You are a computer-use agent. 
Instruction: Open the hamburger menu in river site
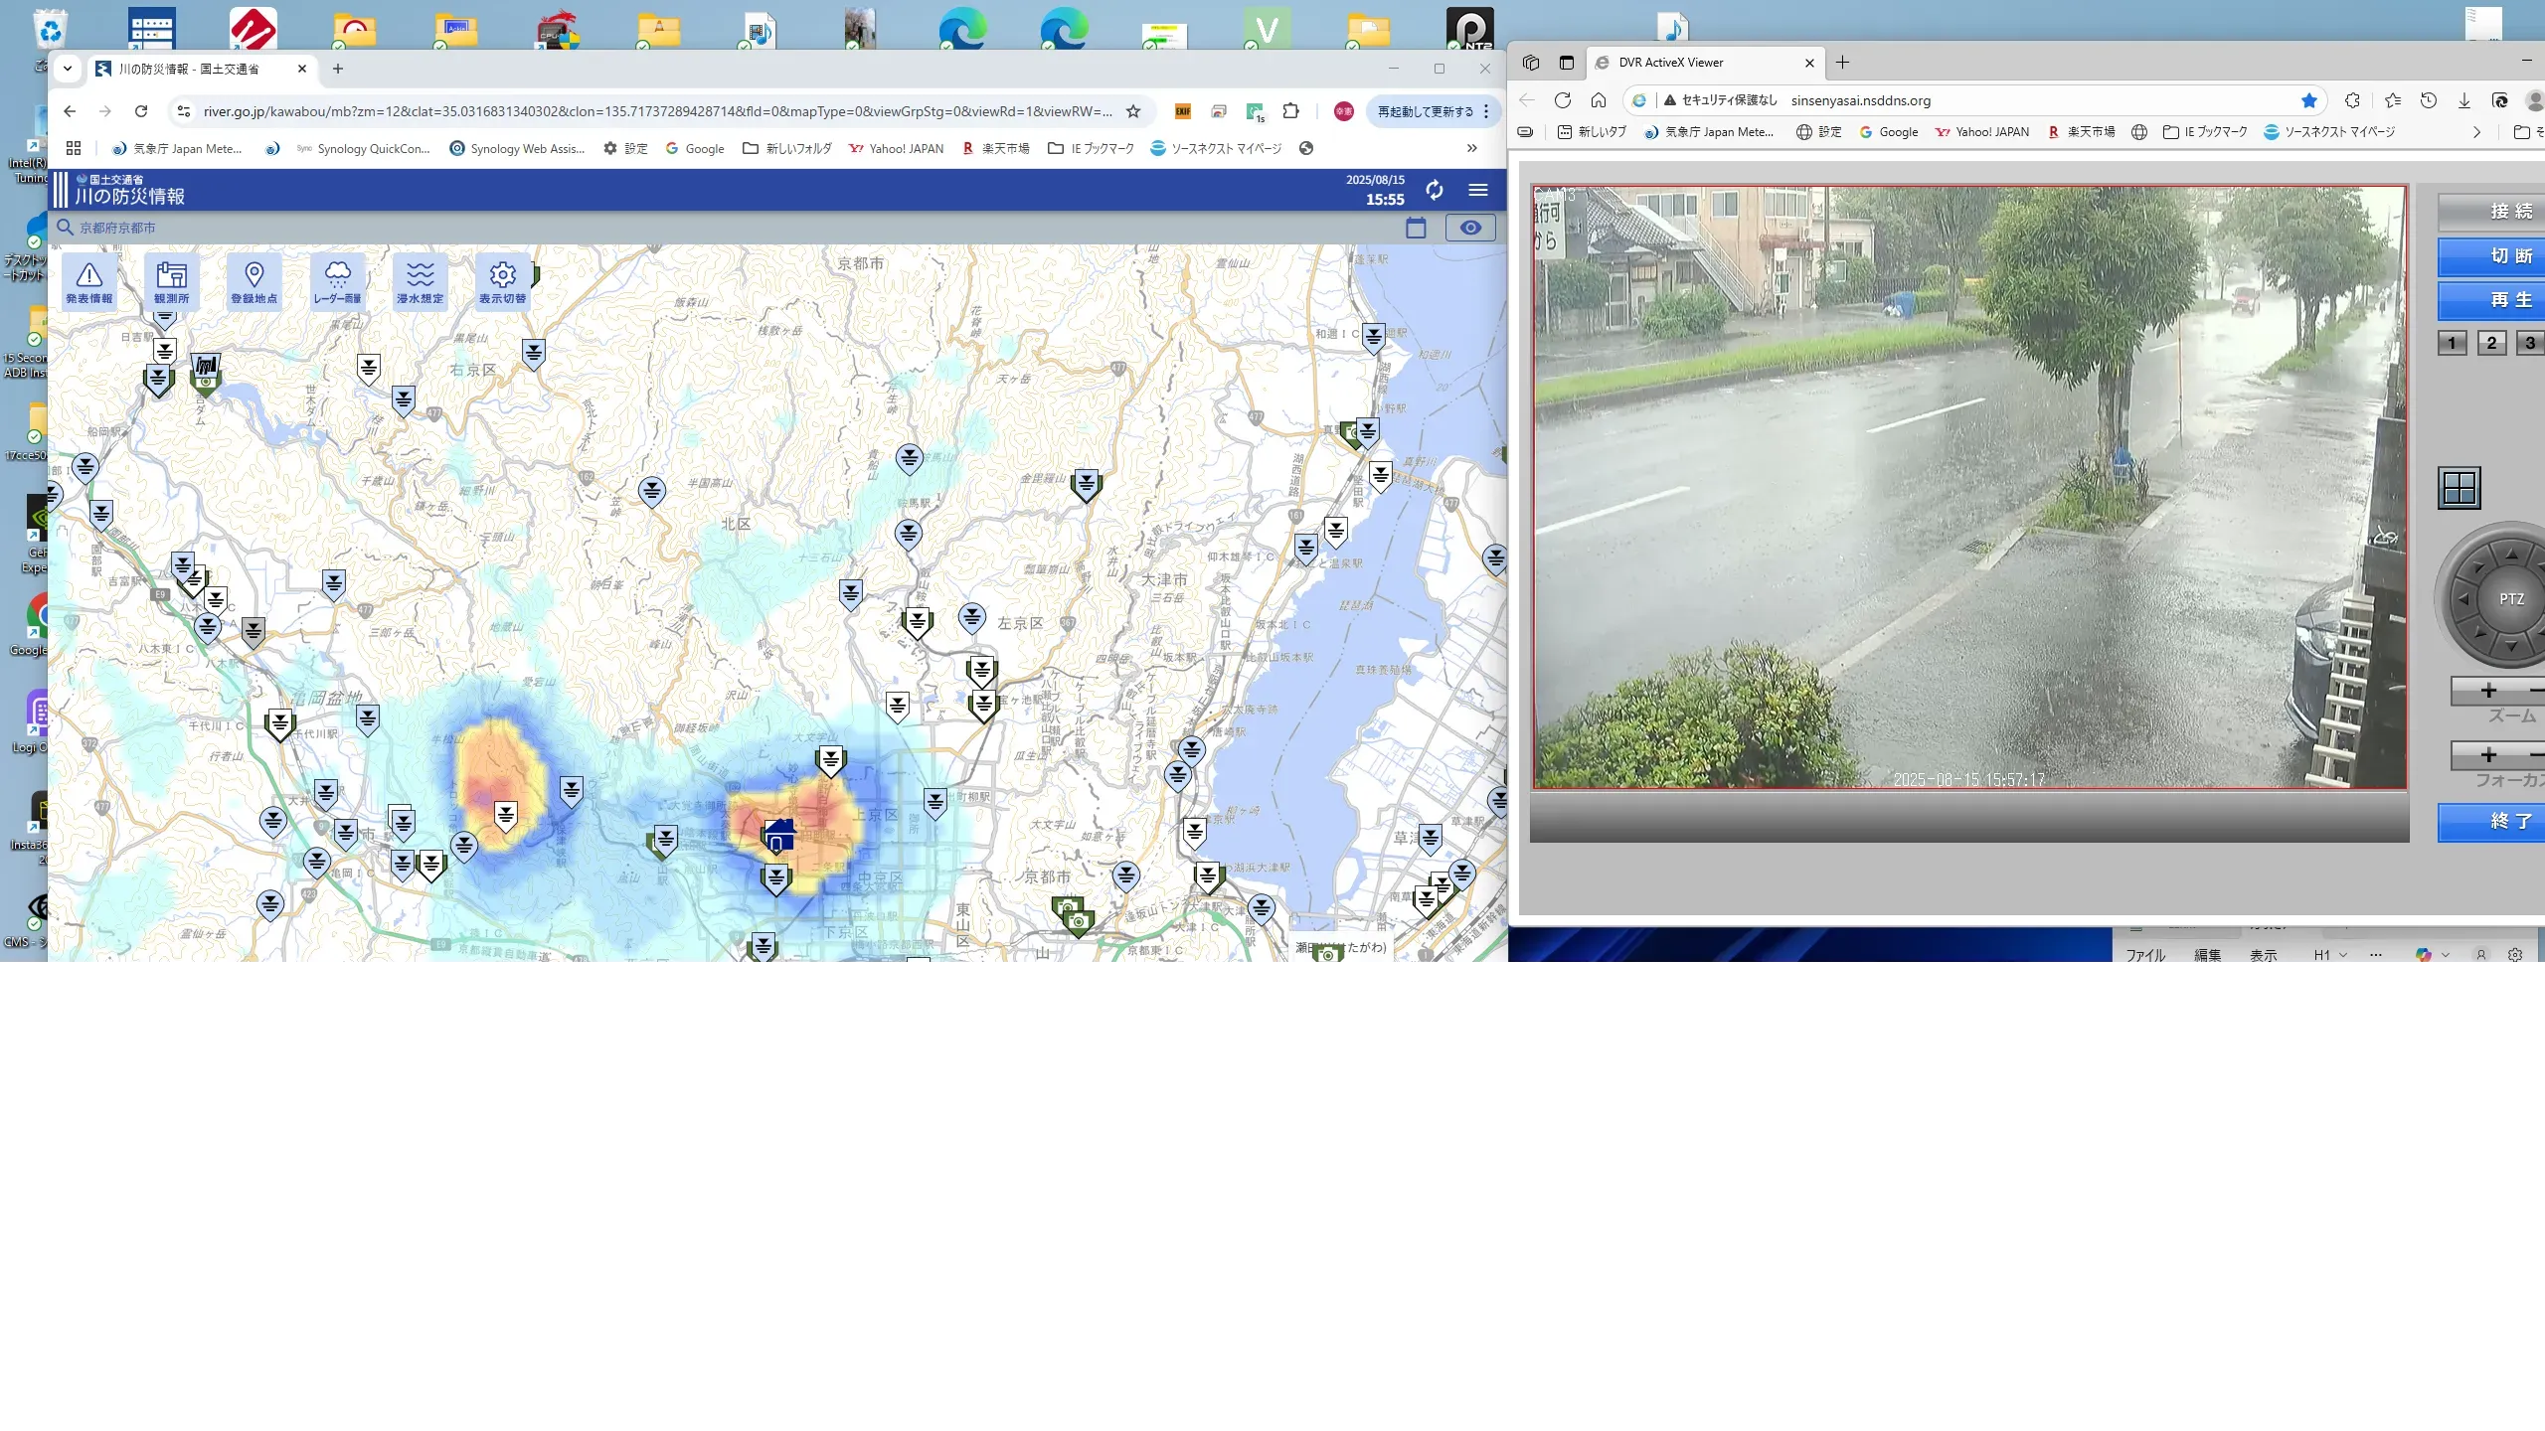click(1478, 190)
